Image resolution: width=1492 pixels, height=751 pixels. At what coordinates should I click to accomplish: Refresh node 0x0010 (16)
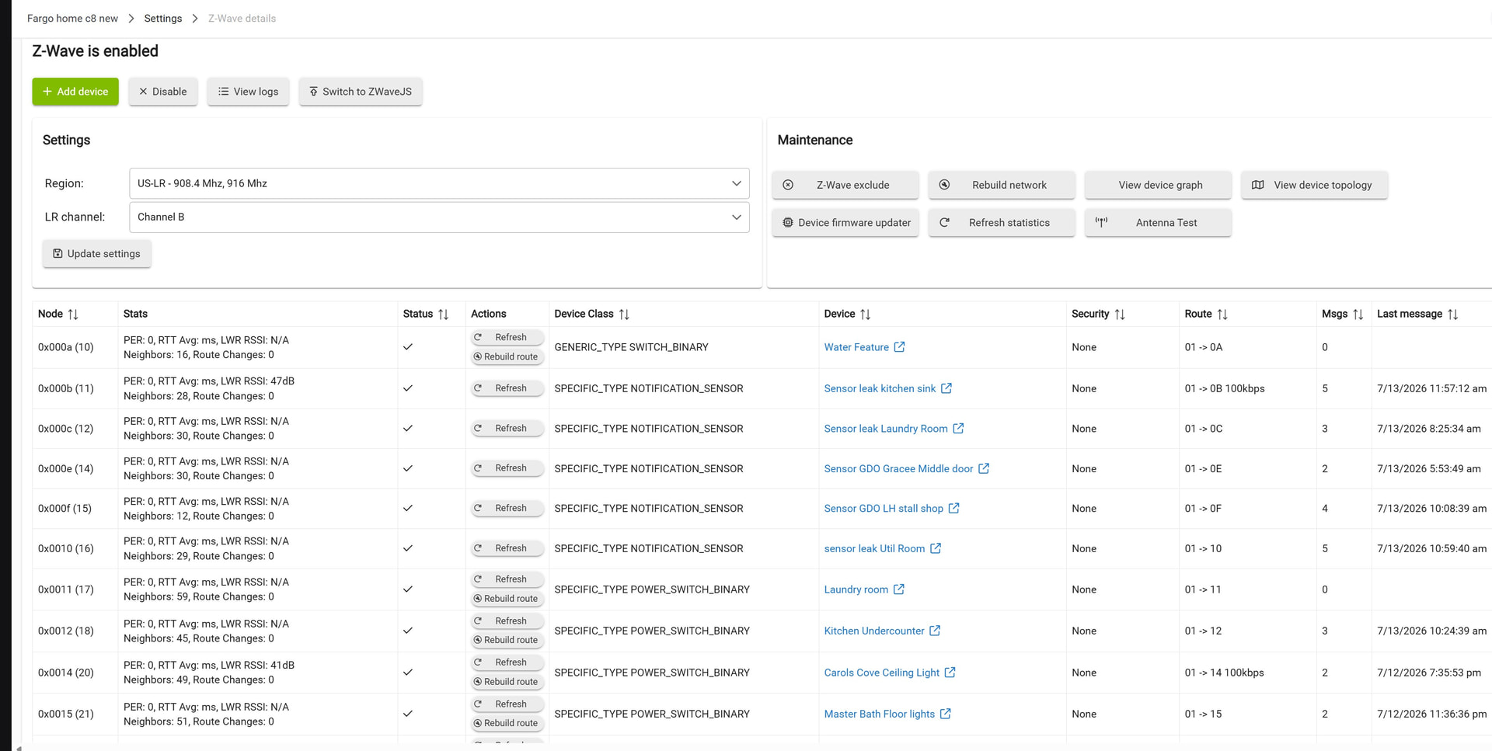tap(507, 548)
